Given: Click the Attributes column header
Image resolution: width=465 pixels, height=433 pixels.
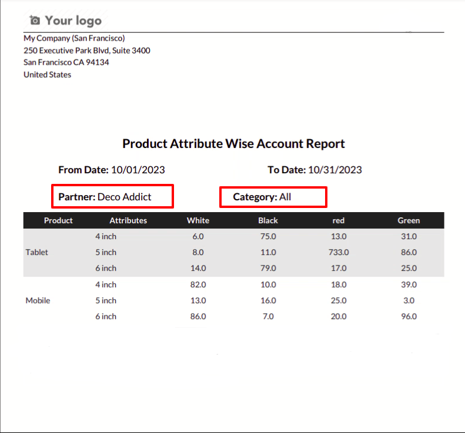Looking at the screenshot, I should (128, 220).
